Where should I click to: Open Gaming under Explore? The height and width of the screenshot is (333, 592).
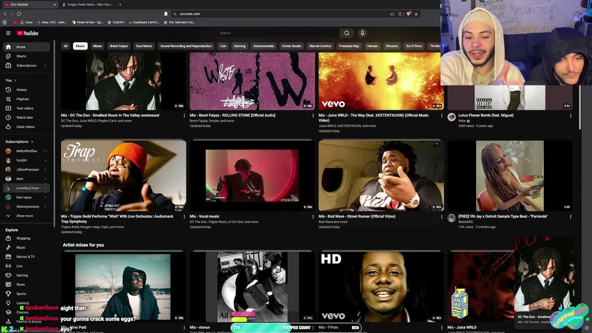click(x=26, y=275)
